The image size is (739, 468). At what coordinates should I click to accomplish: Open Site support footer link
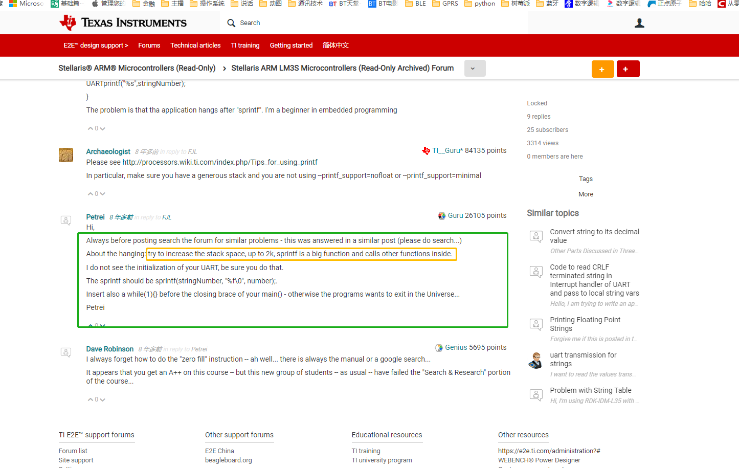click(x=76, y=460)
